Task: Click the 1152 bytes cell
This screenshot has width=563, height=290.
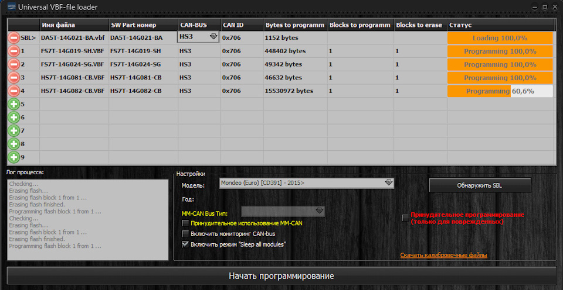Action: tap(295, 37)
